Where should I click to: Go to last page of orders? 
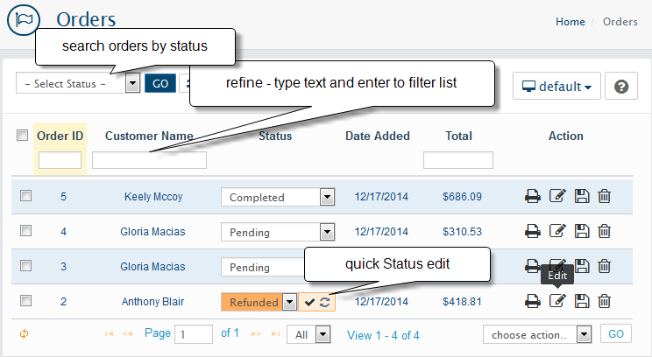coord(275,333)
